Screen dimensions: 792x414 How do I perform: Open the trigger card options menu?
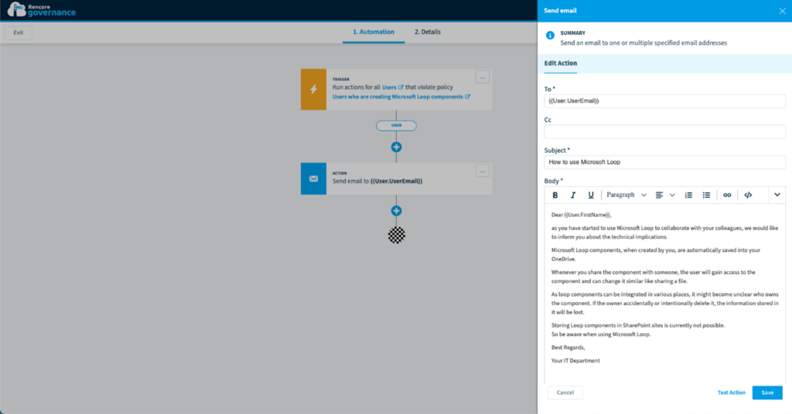coord(483,78)
